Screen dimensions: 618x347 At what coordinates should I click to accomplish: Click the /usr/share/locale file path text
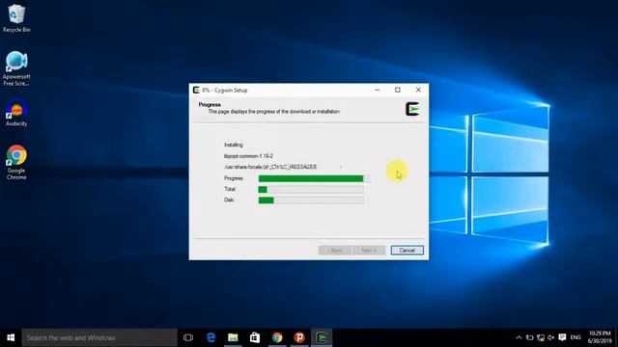click(x=270, y=167)
